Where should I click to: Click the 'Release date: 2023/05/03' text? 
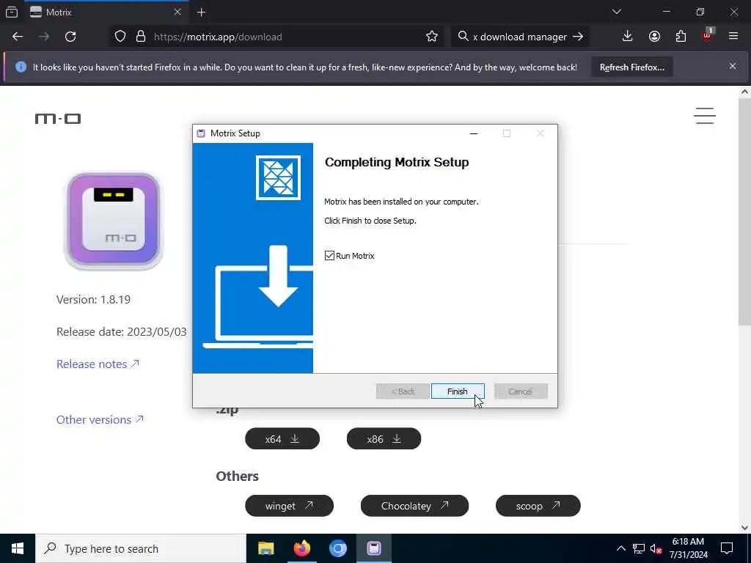(122, 332)
